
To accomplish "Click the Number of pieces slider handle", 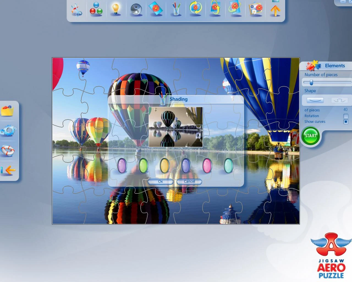I will 311,82.
